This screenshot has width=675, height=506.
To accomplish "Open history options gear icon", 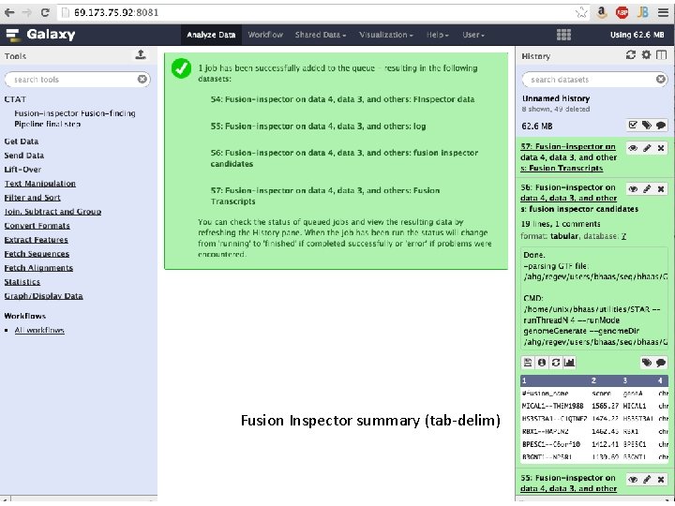I will click(x=646, y=54).
